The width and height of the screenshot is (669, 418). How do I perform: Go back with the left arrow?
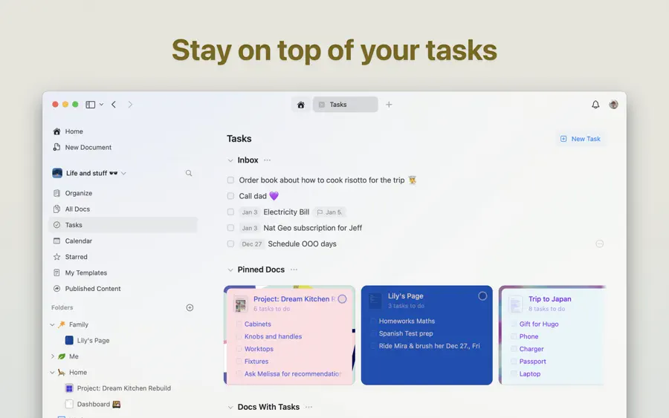tap(114, 105)
